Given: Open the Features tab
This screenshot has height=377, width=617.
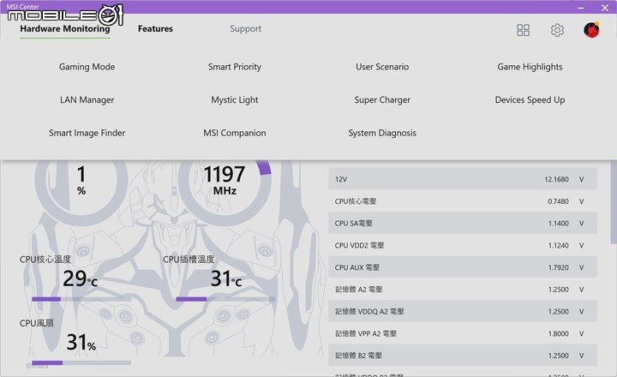Looking at the screenshot, I should tap(155, 29).
